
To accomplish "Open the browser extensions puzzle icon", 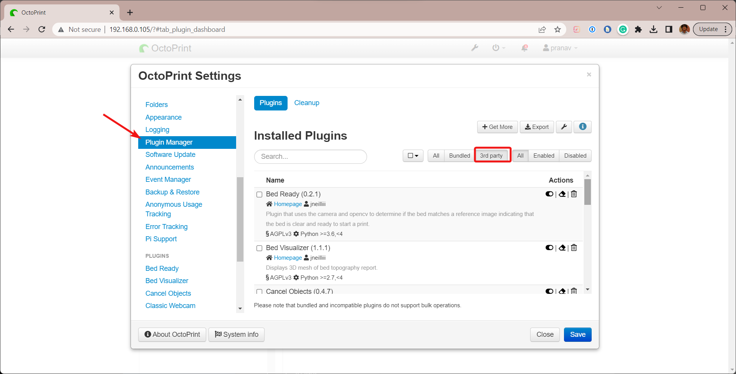I will pyautogui.click(x=638, y=30).
